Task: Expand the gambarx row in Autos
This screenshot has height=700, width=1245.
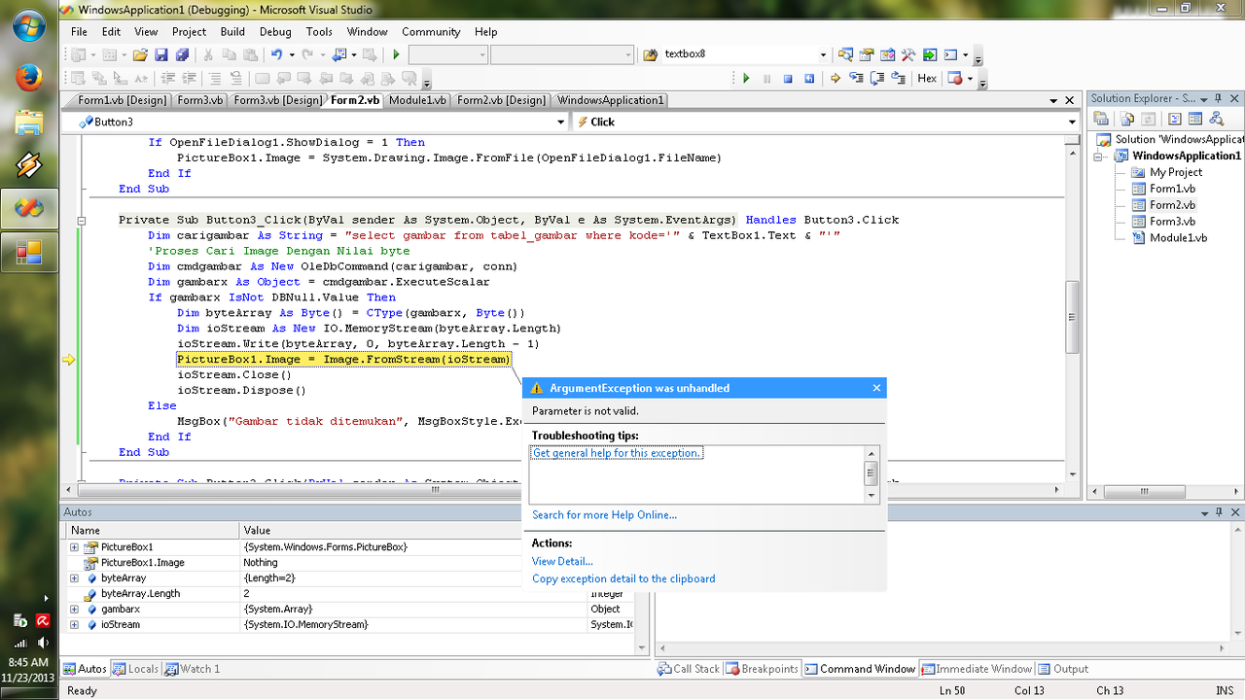Action: coord(74,610)
